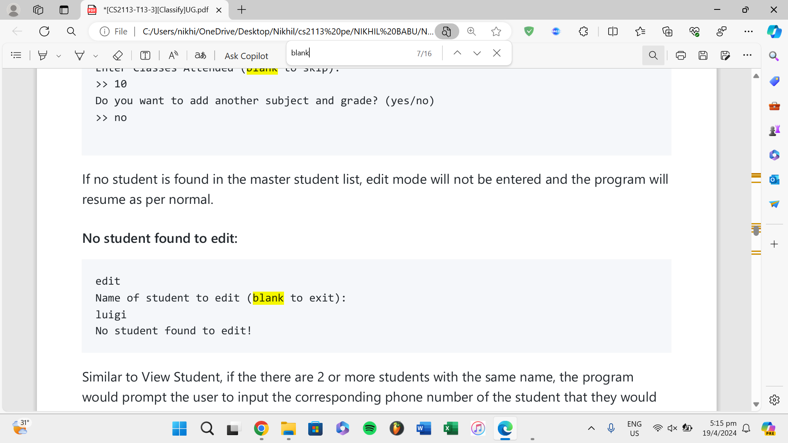Show hidden system tray icons
Screen dimensions: 788x443
pos(591,428)
